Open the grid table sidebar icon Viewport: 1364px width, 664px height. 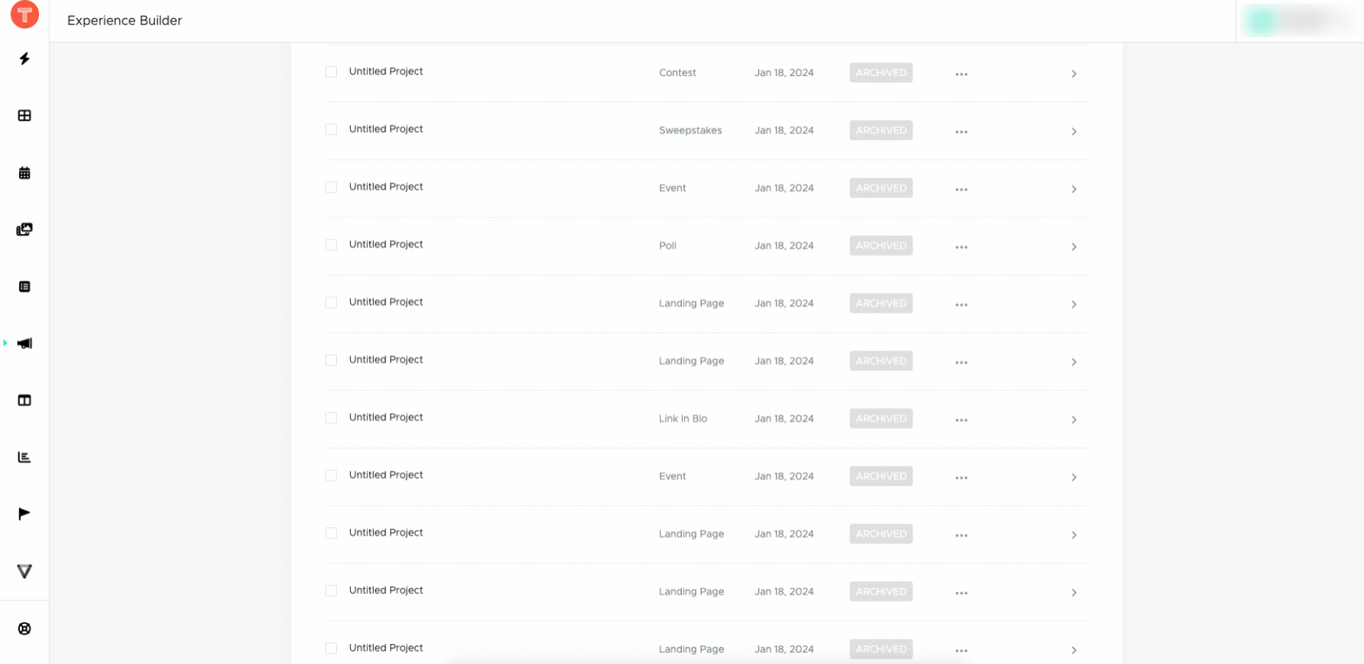click(x=24, y=115)
